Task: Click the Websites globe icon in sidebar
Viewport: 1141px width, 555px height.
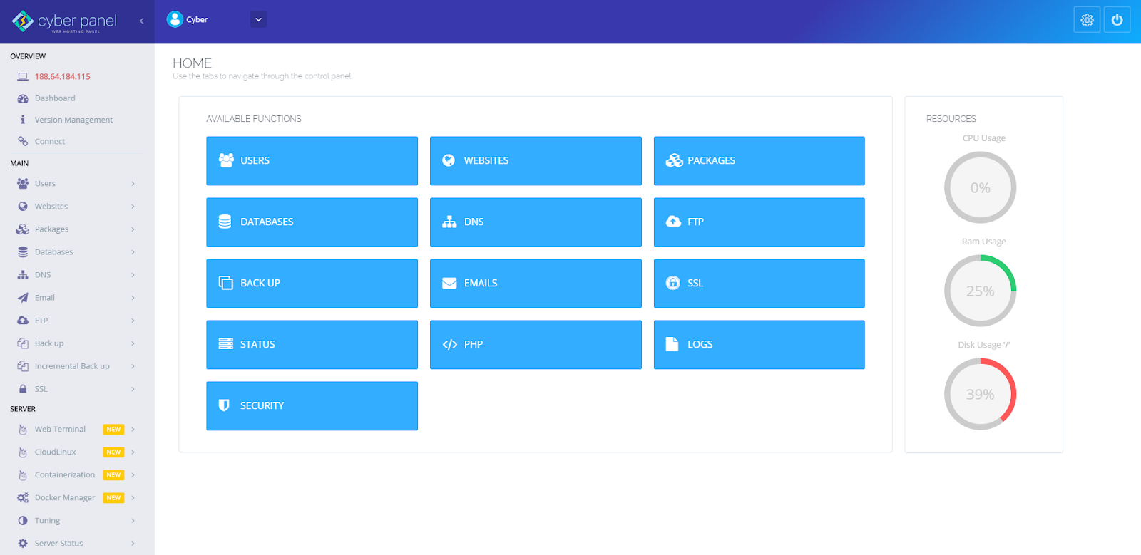Action: coord(23,207)
